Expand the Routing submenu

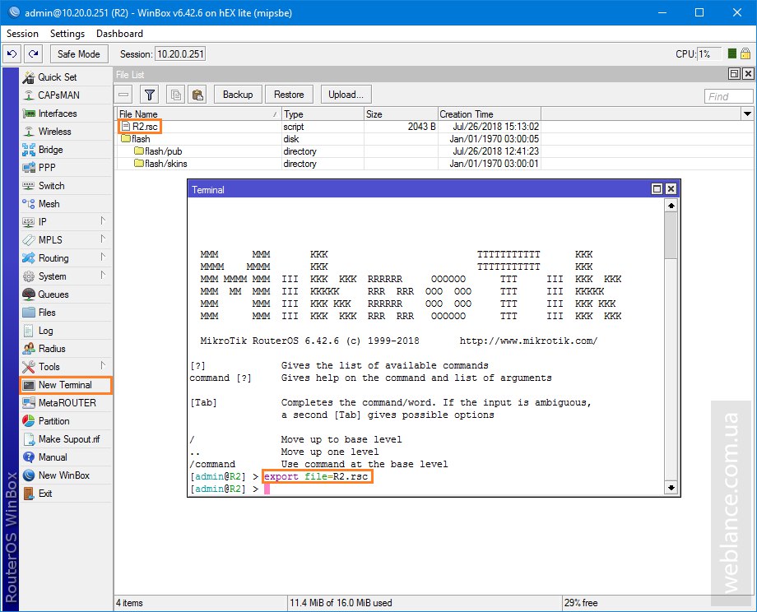[66, 258]
